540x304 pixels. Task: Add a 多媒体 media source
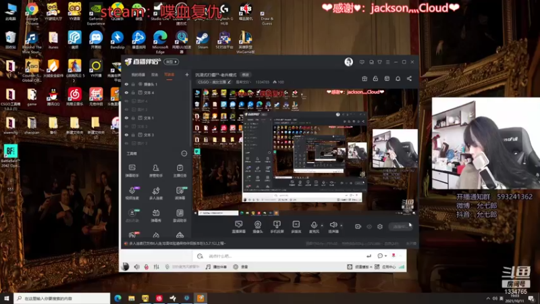(296, 227)
